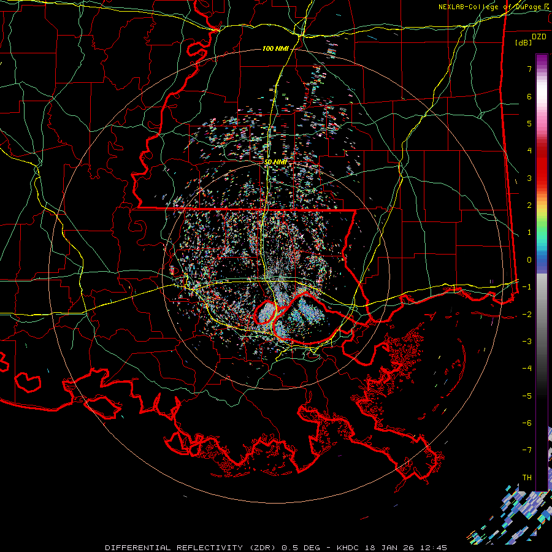Click the -2 value on the color scale
This screenshot has height=552, width=552.
click(527, 315)
